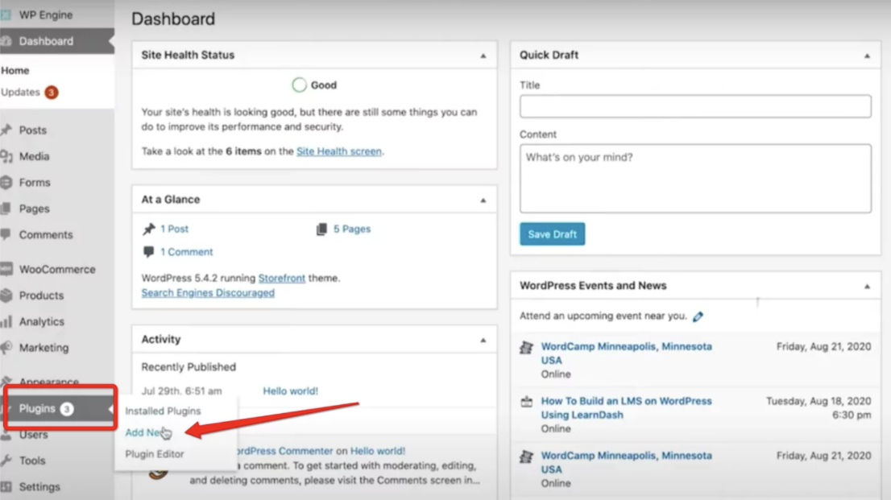This screenshot has width=891, height=500.
Task: Open the Dashboard menu item
Action: 46,41
